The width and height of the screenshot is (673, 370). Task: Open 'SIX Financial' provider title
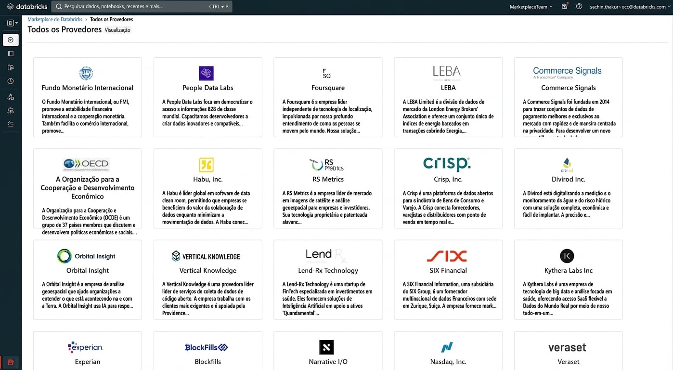point(448,270)
